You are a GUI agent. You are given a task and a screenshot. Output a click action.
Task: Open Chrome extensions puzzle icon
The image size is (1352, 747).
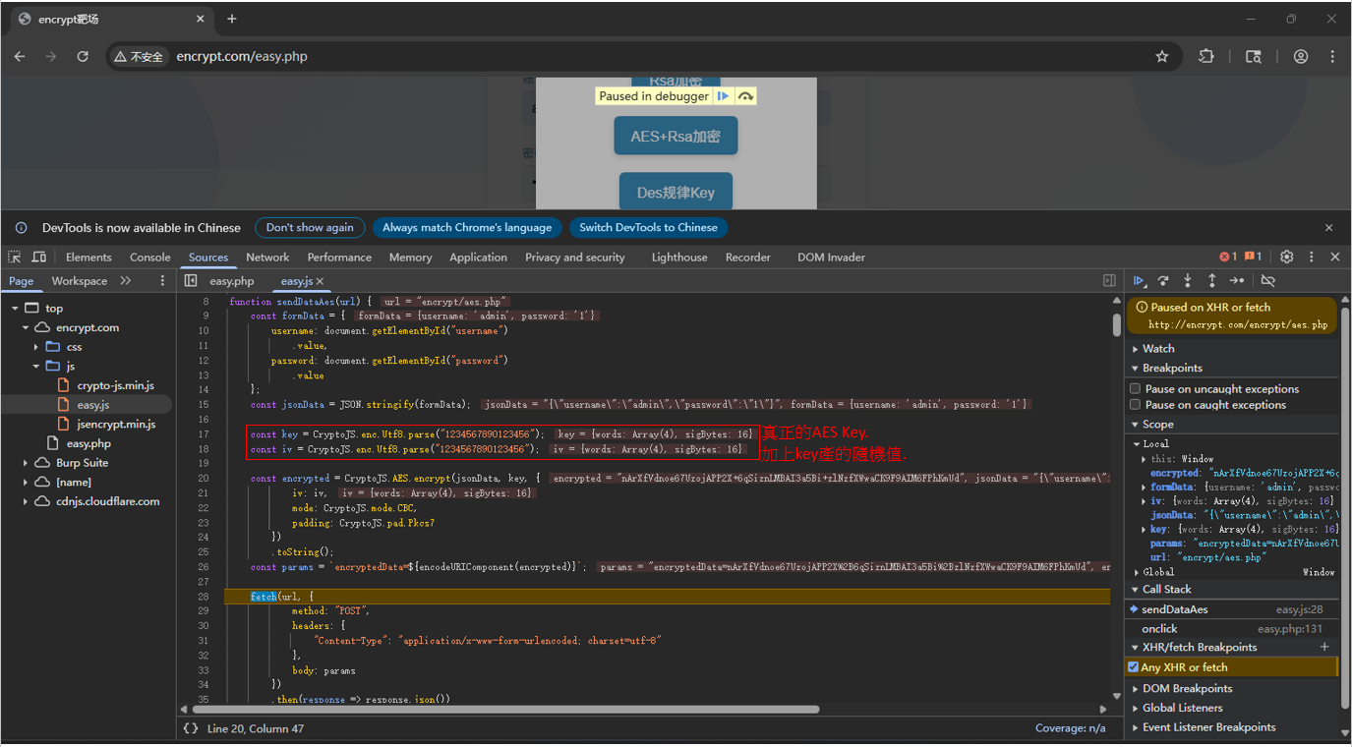(x=1206, y=56)
